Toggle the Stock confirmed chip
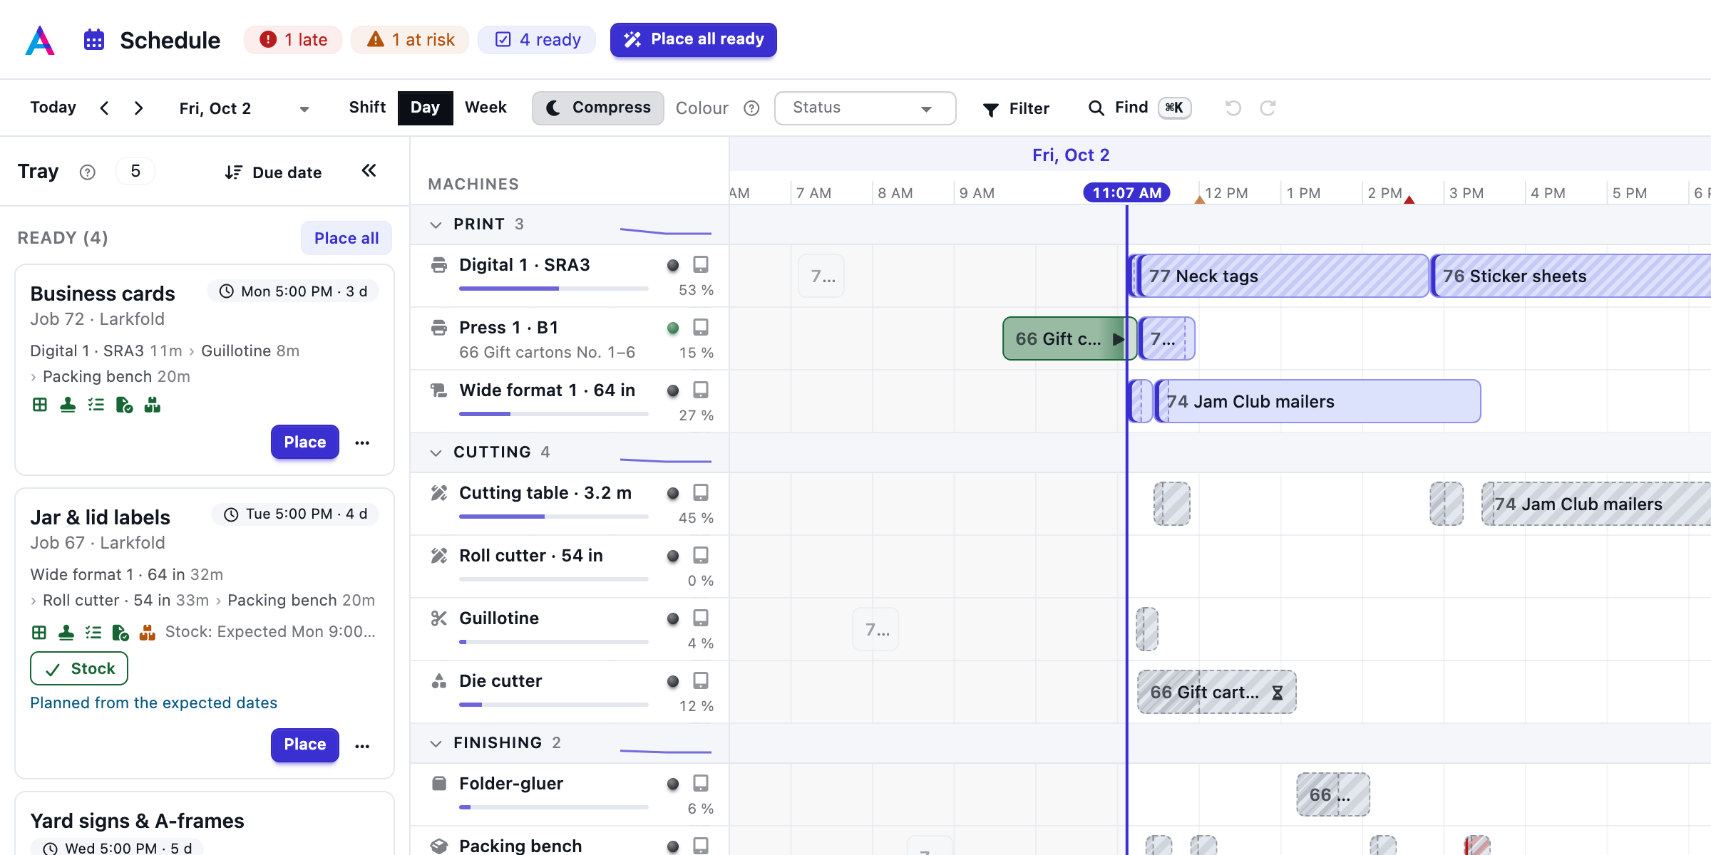The image size is (1711, 855). tap(79, 669)
